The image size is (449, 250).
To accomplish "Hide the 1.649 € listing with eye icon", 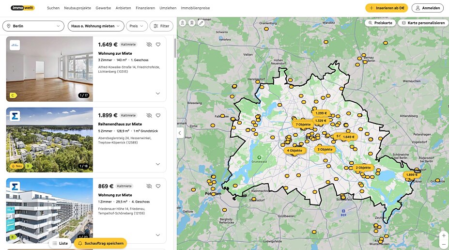I will click(x=149, y=45).
